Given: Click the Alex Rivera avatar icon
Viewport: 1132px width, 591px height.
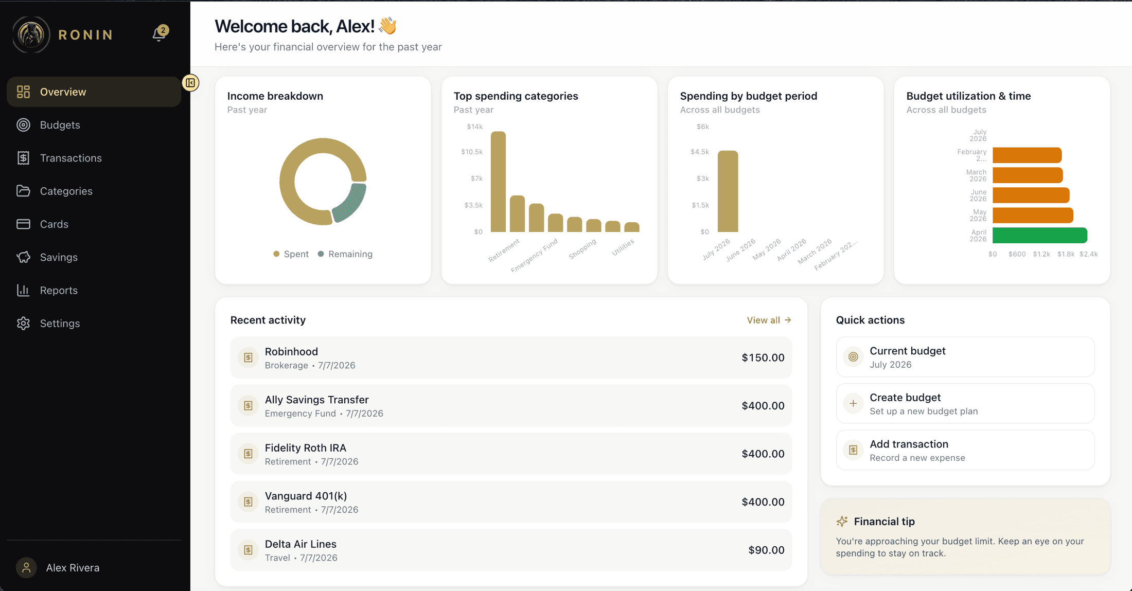Looking at the screenshot, I should coord(26,568).
